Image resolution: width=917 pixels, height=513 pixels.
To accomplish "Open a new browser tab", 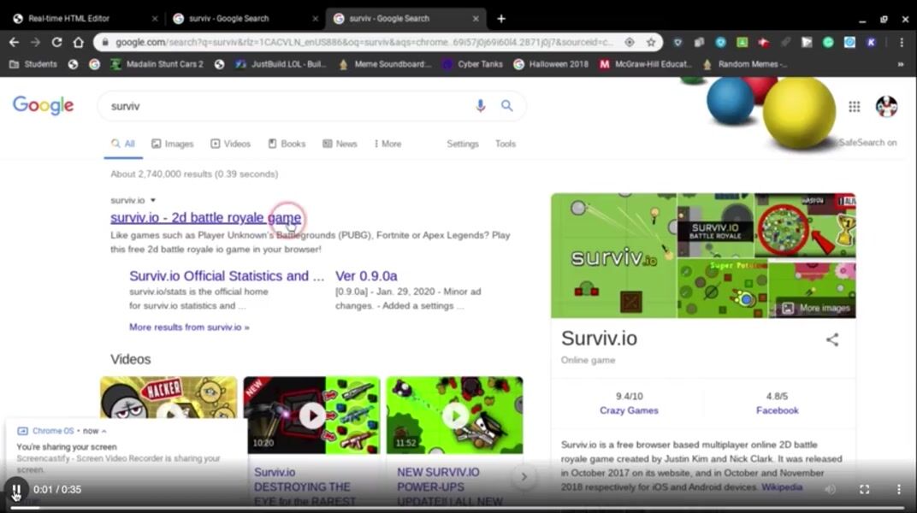I will point(501,19).
